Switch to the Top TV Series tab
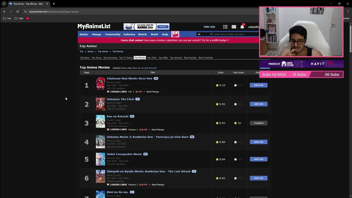This screenshot has height=198, width=352. pos(126,58)
